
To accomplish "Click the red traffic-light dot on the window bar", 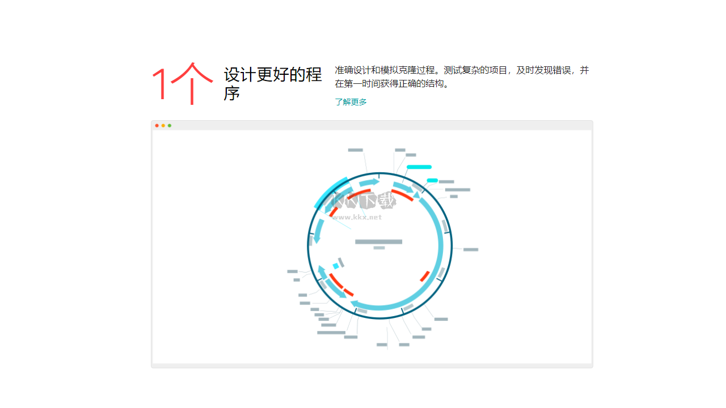I will [156, 126].
